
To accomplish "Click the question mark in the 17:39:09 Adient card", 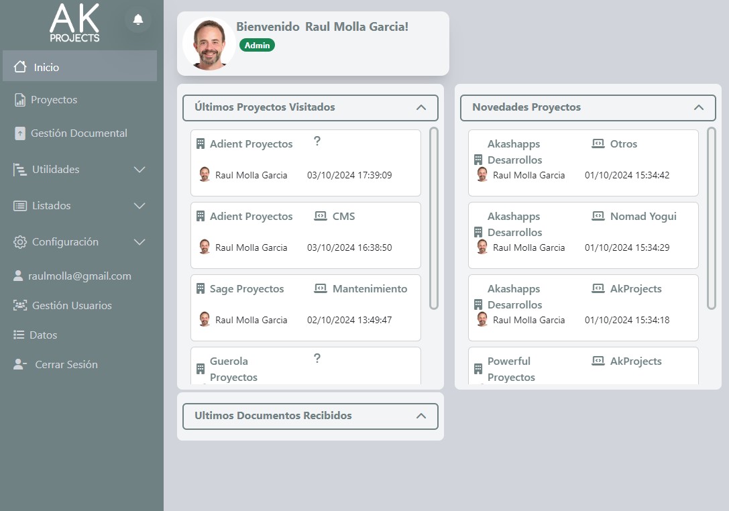I will click(x=317, y=141).
